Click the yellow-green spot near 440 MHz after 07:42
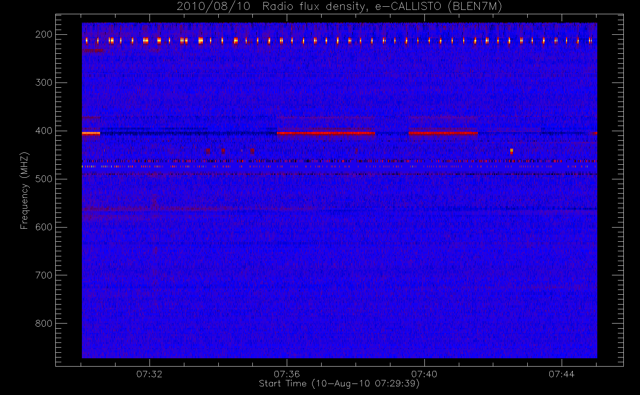Image resolution: width=640 pixels, height=395 pixels. point(511,151)
